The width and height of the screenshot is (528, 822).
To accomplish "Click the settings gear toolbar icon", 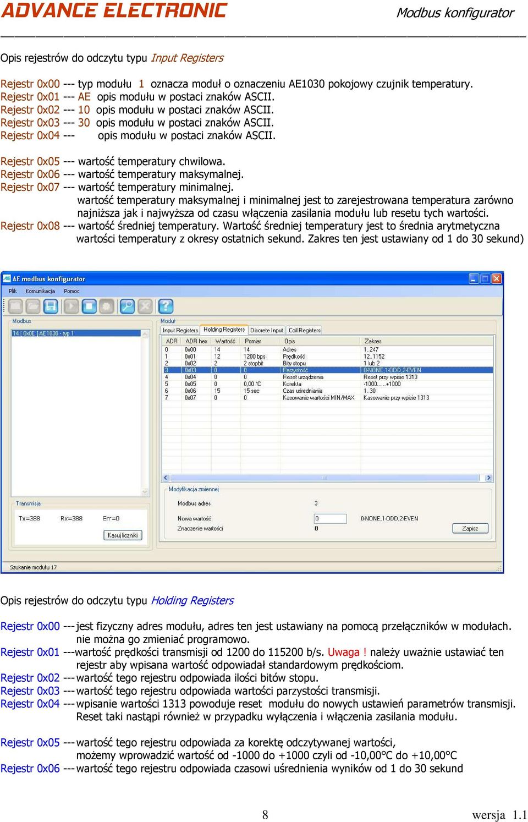I will tap(107, 306).
